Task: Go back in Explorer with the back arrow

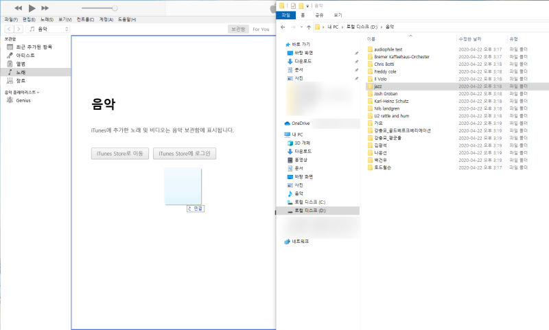Action: [x=283, y=27]
